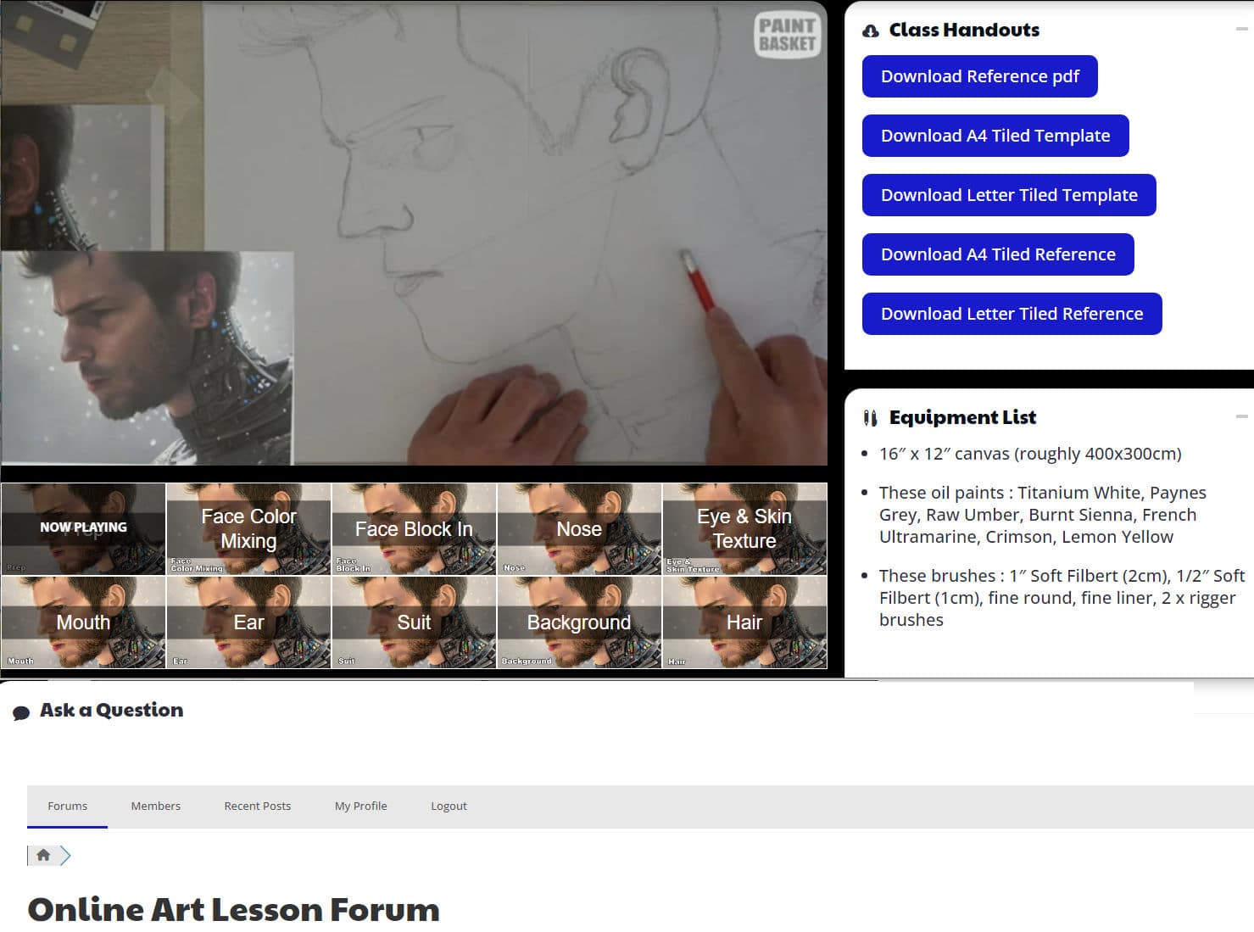Click Logout in the forum navigation
1254x932 pixels.
point(449,806)
